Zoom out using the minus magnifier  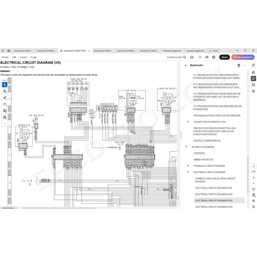253,207
